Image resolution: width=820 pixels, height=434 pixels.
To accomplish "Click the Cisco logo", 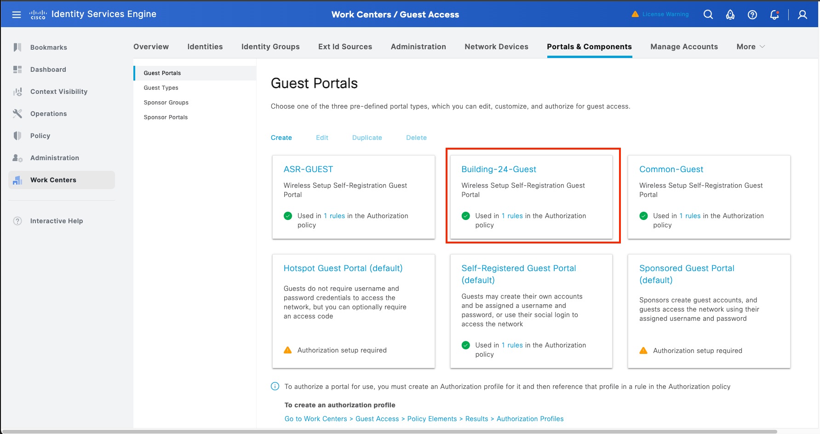I will [38, 15].
